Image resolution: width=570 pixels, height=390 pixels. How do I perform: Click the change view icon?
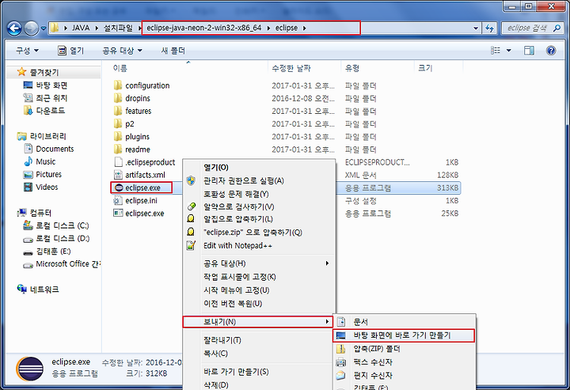pos(495,51)
